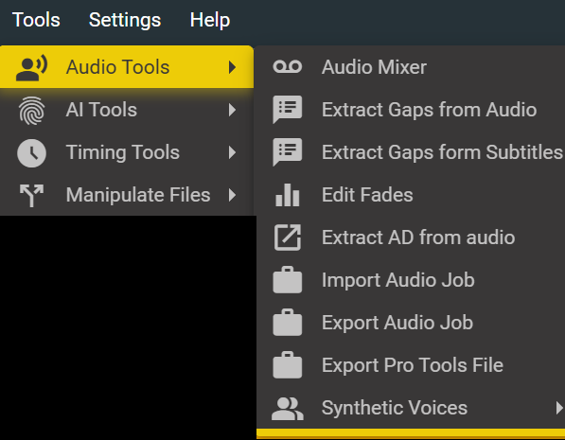Click the Extract Gaps from Audio speech-bubble icon
The height and width of the screenshot is (440, 565).
287,110
